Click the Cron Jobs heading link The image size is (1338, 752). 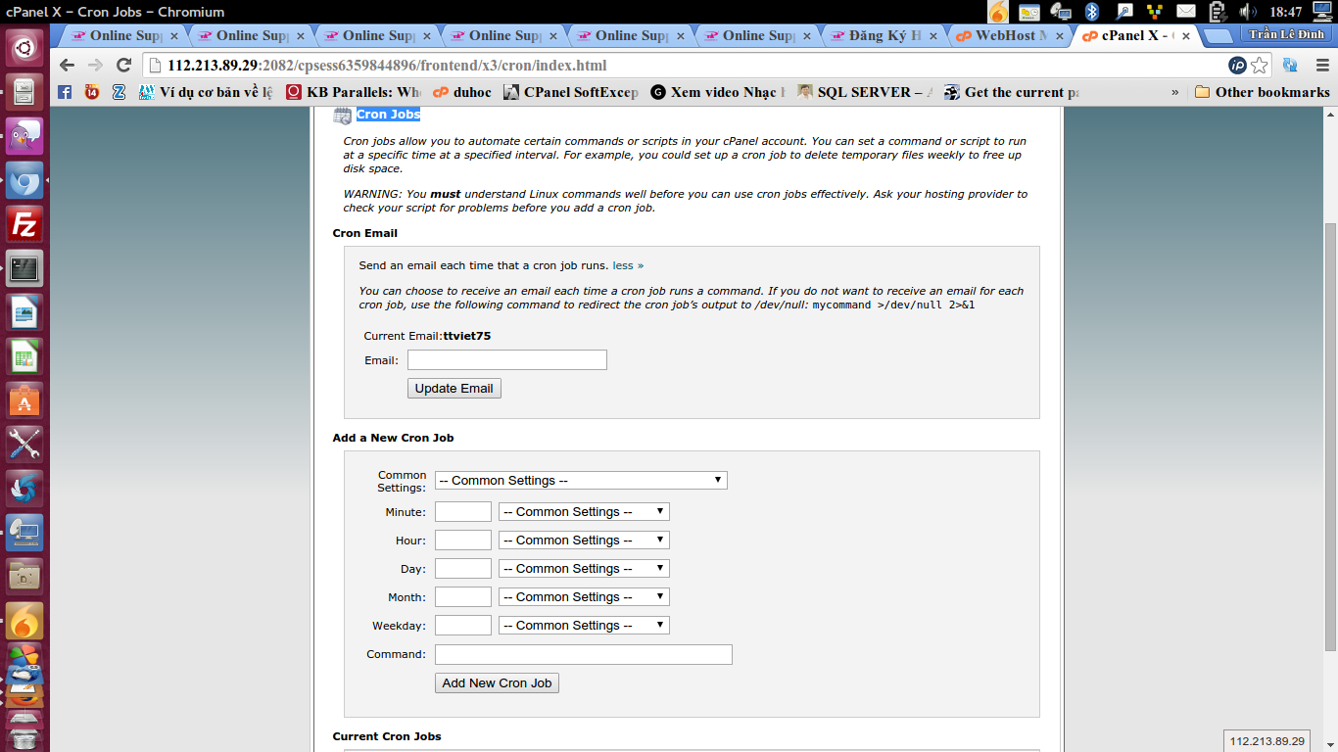[x=388, y=115]
